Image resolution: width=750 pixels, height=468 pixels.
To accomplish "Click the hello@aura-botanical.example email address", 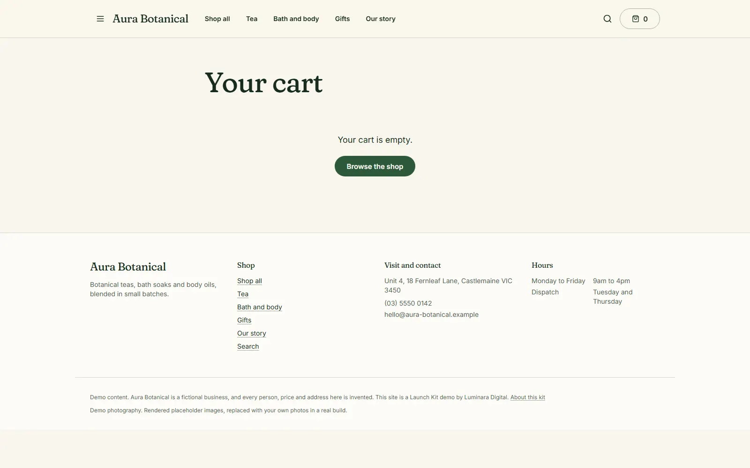I will 432,314.
